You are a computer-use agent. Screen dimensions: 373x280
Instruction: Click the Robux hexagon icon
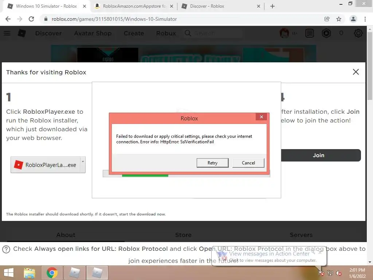326,33
